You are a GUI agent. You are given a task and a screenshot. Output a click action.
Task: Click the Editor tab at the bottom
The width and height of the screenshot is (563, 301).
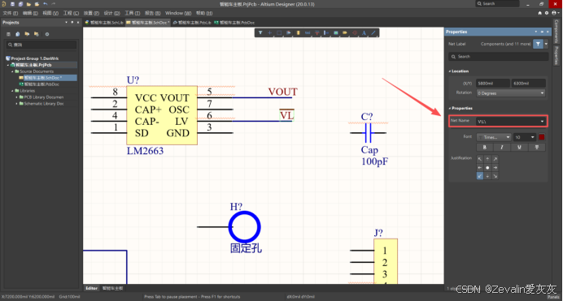91,288
